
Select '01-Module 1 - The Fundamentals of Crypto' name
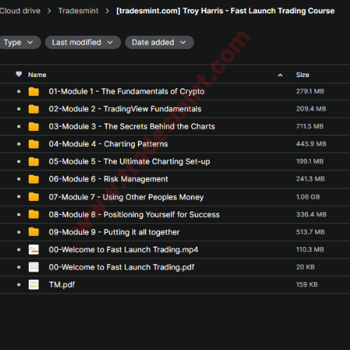tap(127, 92)
